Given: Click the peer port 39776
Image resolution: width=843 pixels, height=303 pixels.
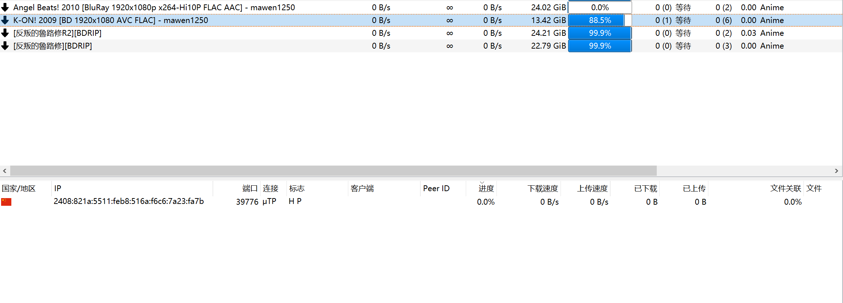Looking at the screenshot, I should (x=247, y=202).
